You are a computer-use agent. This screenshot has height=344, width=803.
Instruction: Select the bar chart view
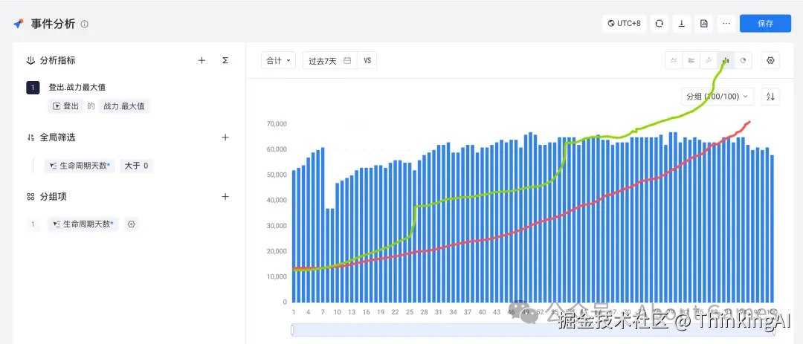click(x=726, y=60)
